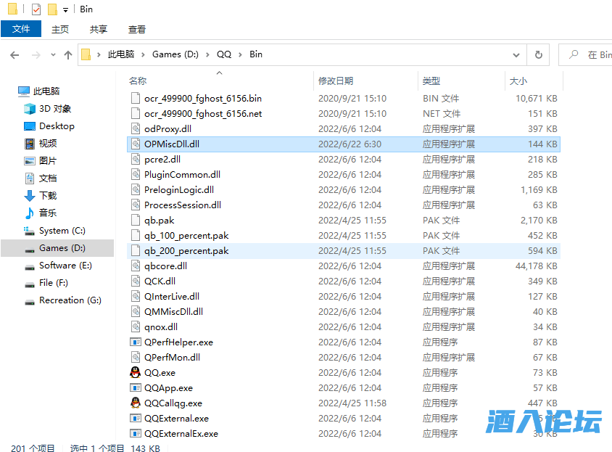Screen dimensions: 612x452
Task: Switch to the 主页 ribbon tab
Action: click(x=60, y=29)
